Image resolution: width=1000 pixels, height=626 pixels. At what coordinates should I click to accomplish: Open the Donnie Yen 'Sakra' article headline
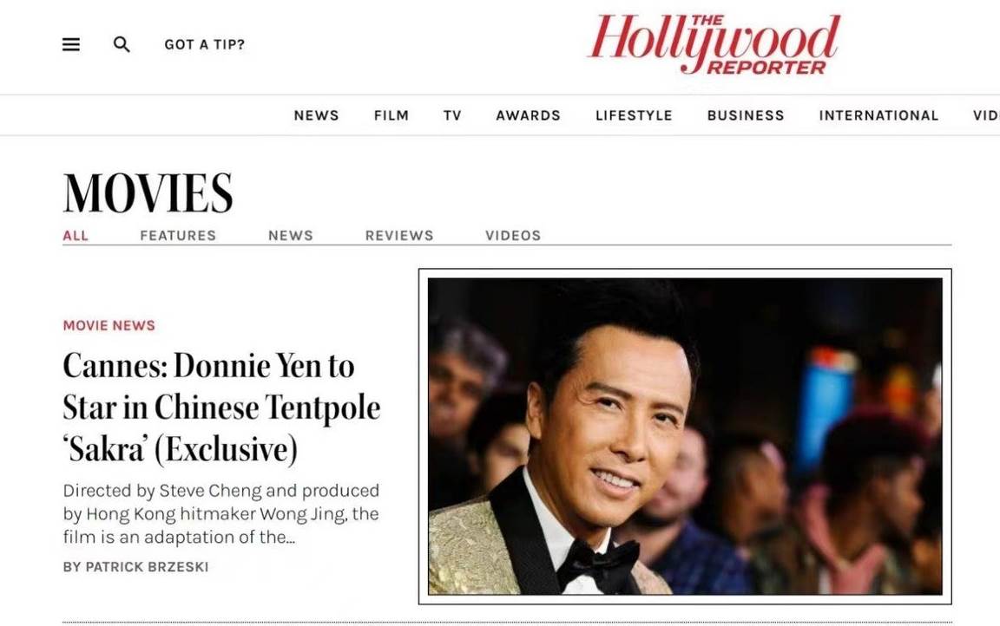click(221, 408)
